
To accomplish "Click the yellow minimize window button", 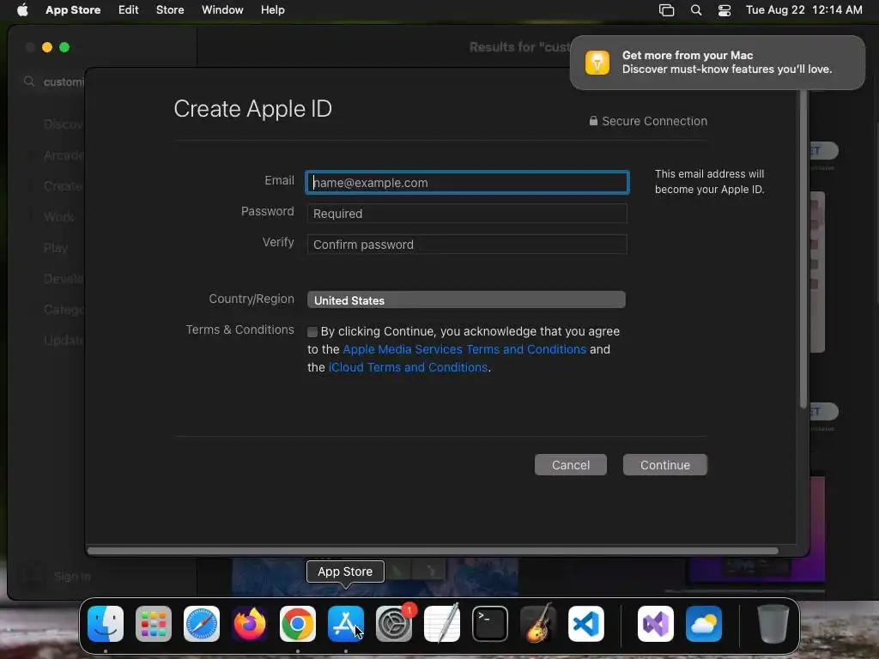I will (x=47, y=47).
